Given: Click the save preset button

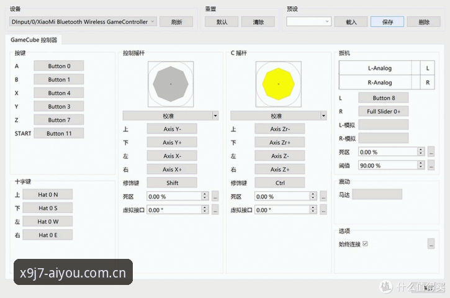Looking at the screenshot, I should [x=387, y=22].
